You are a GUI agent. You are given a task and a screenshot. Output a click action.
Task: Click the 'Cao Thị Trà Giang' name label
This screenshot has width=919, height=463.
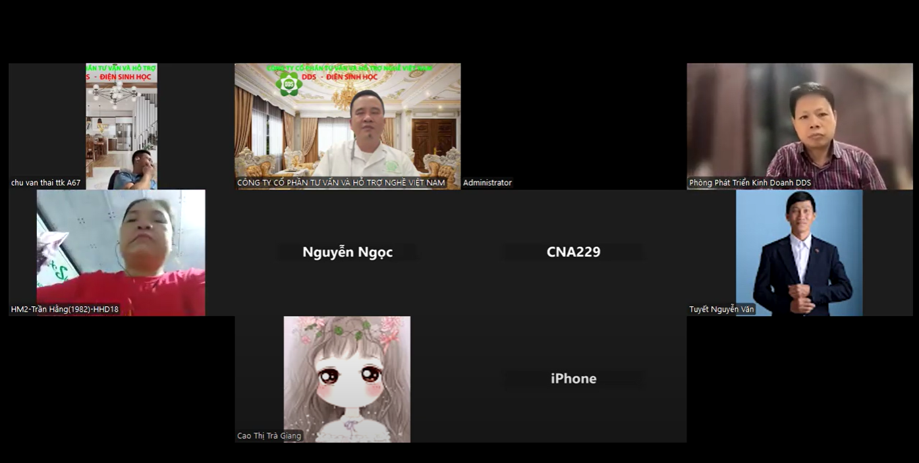coord(269,436)
